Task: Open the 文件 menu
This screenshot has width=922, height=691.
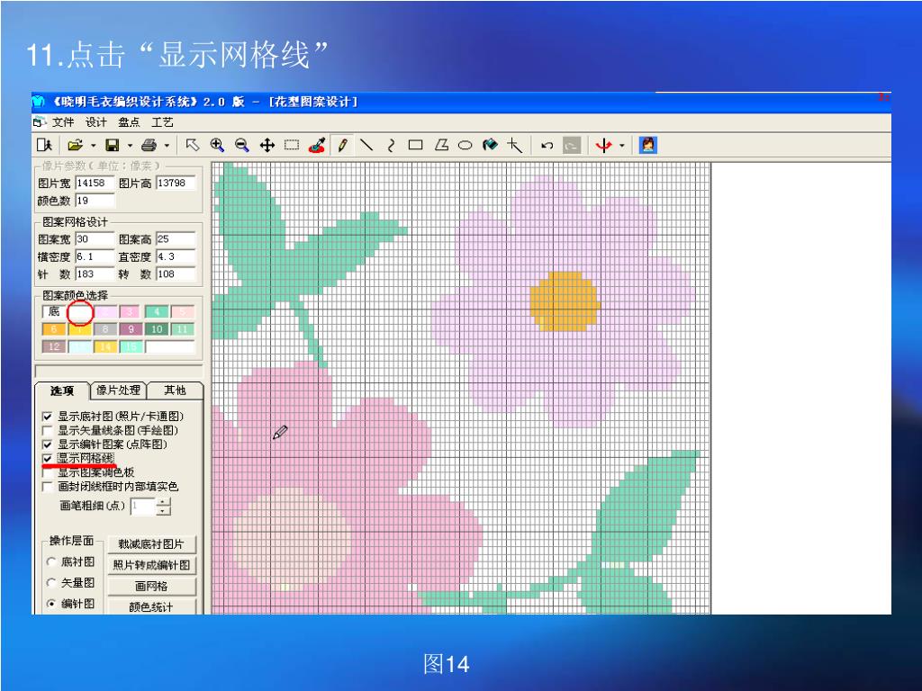Action: [63, 122]
